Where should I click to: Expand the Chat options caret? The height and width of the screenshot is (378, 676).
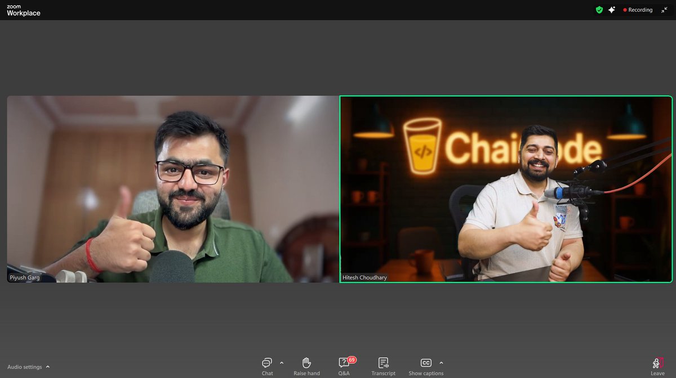(282, 363)
